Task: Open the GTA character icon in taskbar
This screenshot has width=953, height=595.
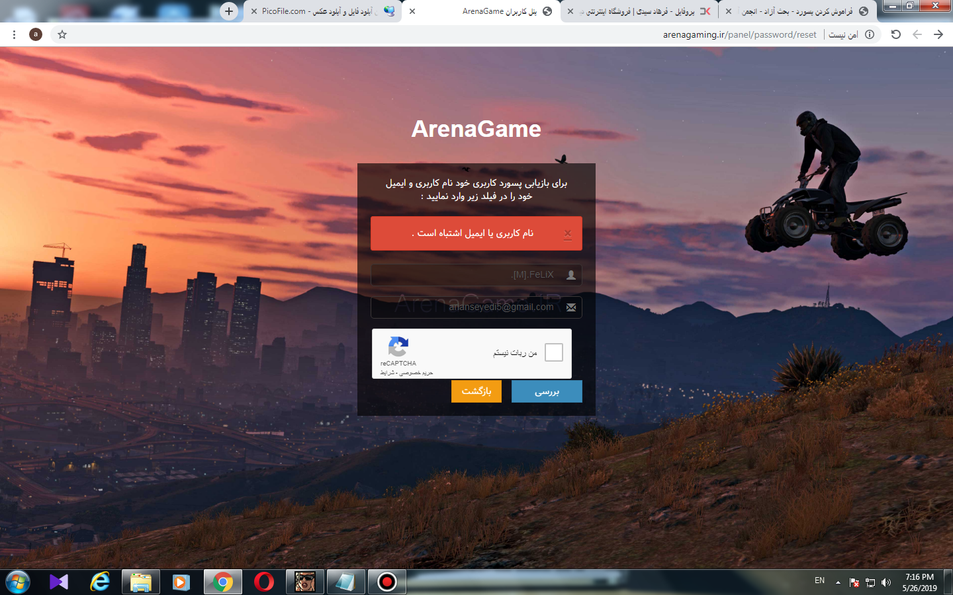Action: 305,582
